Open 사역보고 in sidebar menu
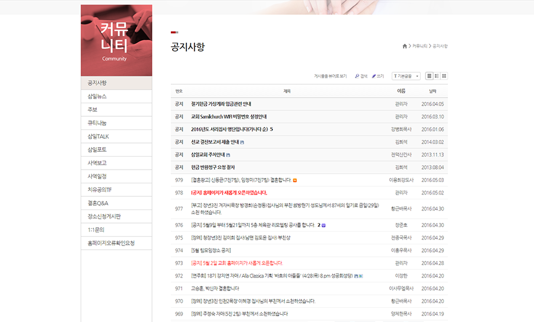The width and height of the screenshot is (534, 322). 116,163
